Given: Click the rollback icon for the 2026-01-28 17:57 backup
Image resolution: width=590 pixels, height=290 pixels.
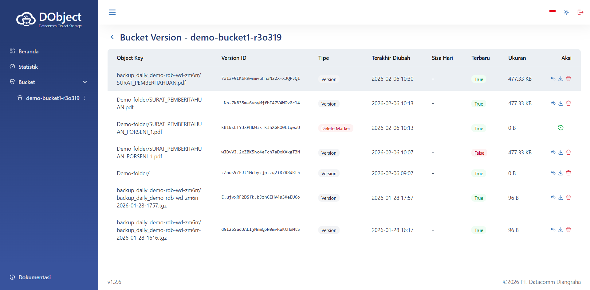Looking at the screenshot, I should tap(553, 198).
